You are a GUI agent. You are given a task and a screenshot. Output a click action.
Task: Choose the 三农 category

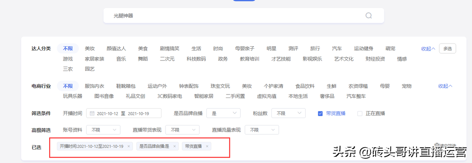tap(68, 69)
